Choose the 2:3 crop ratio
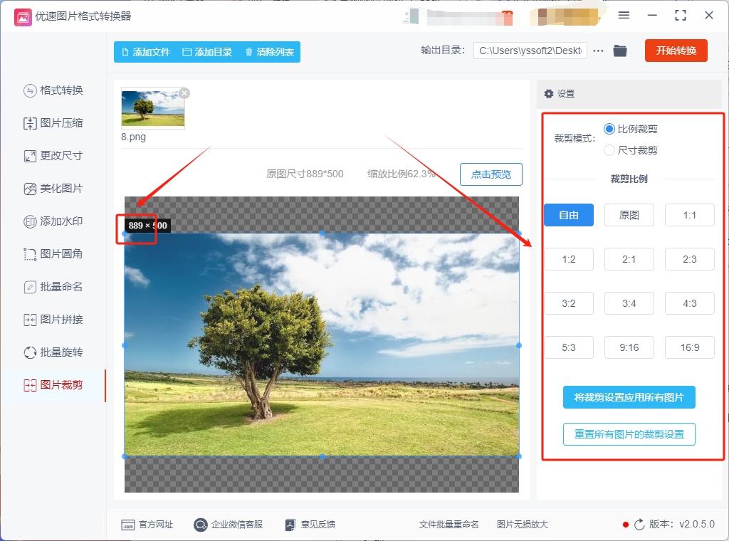 (689, 259)
